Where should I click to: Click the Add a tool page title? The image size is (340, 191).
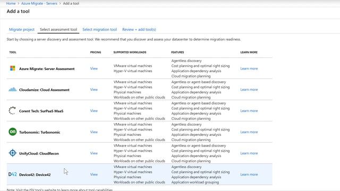coord(18,11)
